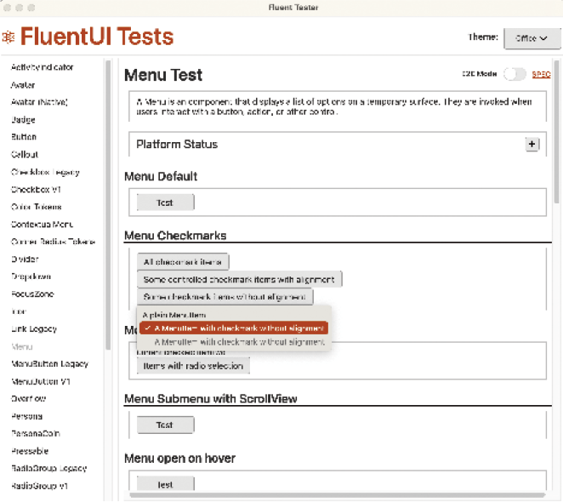
Task: Open Badge test page
Action: coord(23,120)
